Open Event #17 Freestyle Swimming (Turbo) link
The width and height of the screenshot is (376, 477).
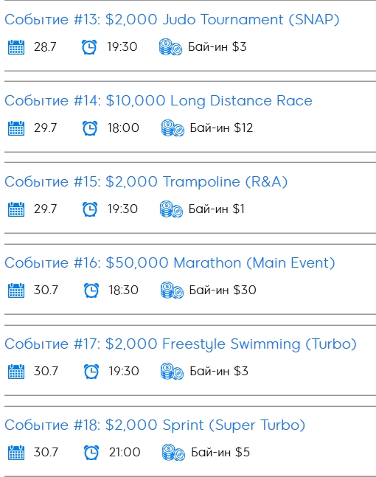click(x=181, y=344)
